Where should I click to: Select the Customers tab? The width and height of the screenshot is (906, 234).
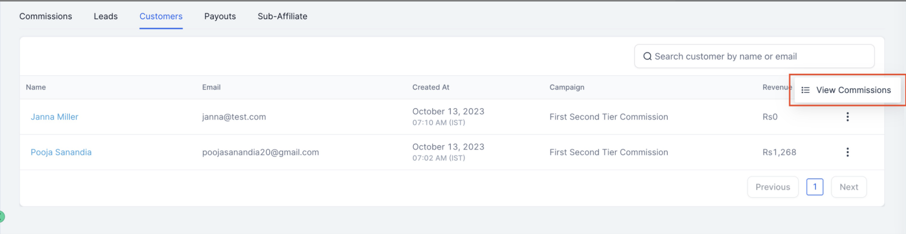(x=161, y=16)
